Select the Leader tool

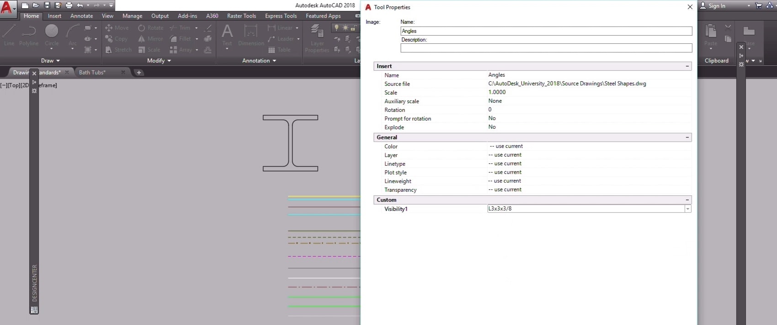coord(281,39)
